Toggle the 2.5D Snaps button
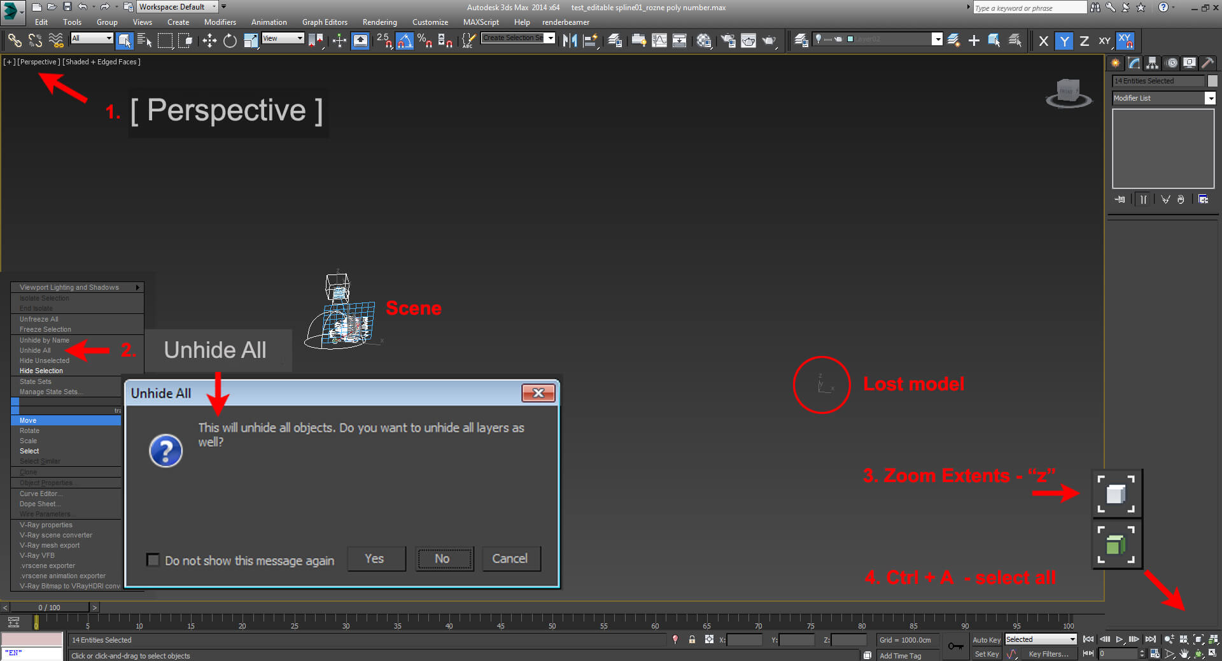The width and height of the screenshot is (1222, 661). point(384,41)
